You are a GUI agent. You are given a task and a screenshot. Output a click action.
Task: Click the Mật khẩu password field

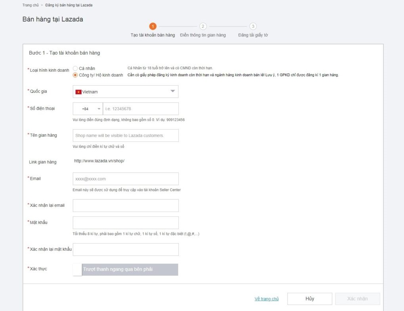pos(125,223)
